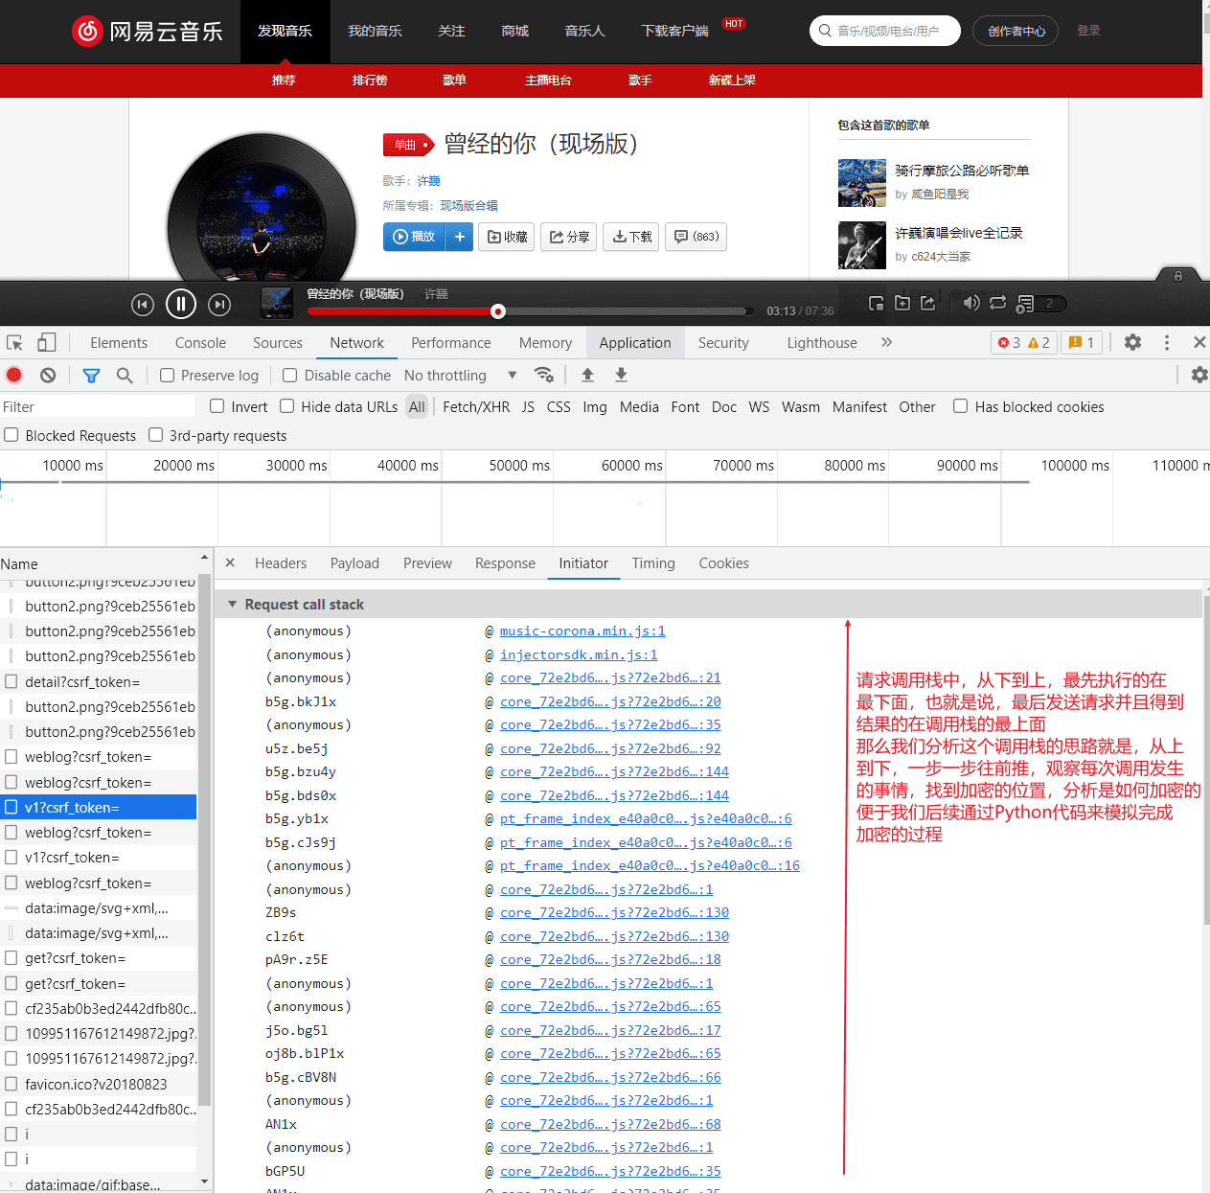Open the DevTools settings gear

1132,342
